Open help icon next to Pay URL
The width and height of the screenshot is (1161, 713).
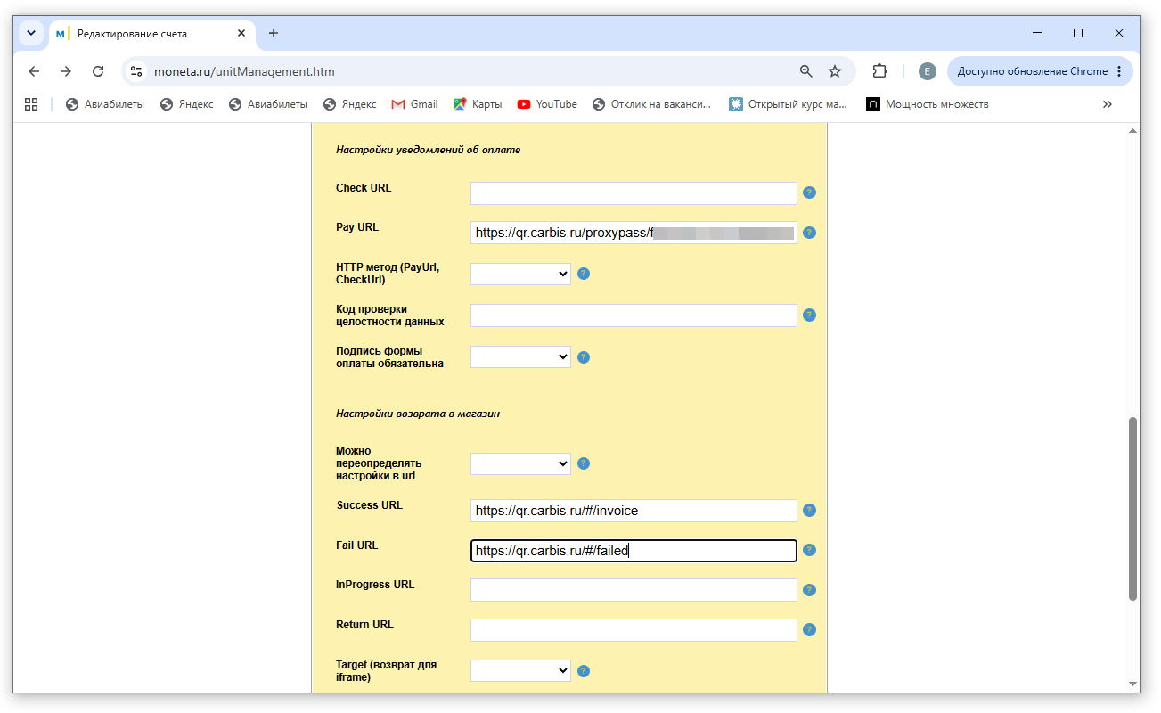[x=809, y=233]
